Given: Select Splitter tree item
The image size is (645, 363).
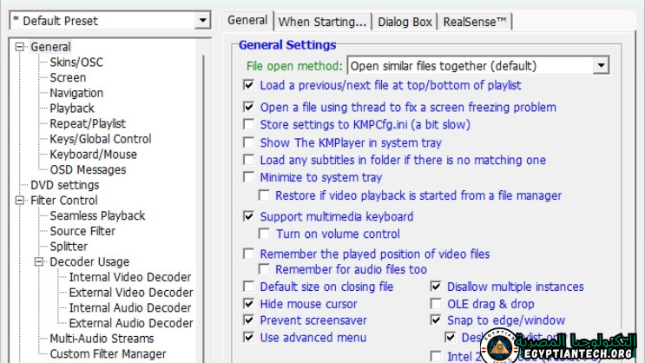Looking at the screenshot, I should pos(69,247).
